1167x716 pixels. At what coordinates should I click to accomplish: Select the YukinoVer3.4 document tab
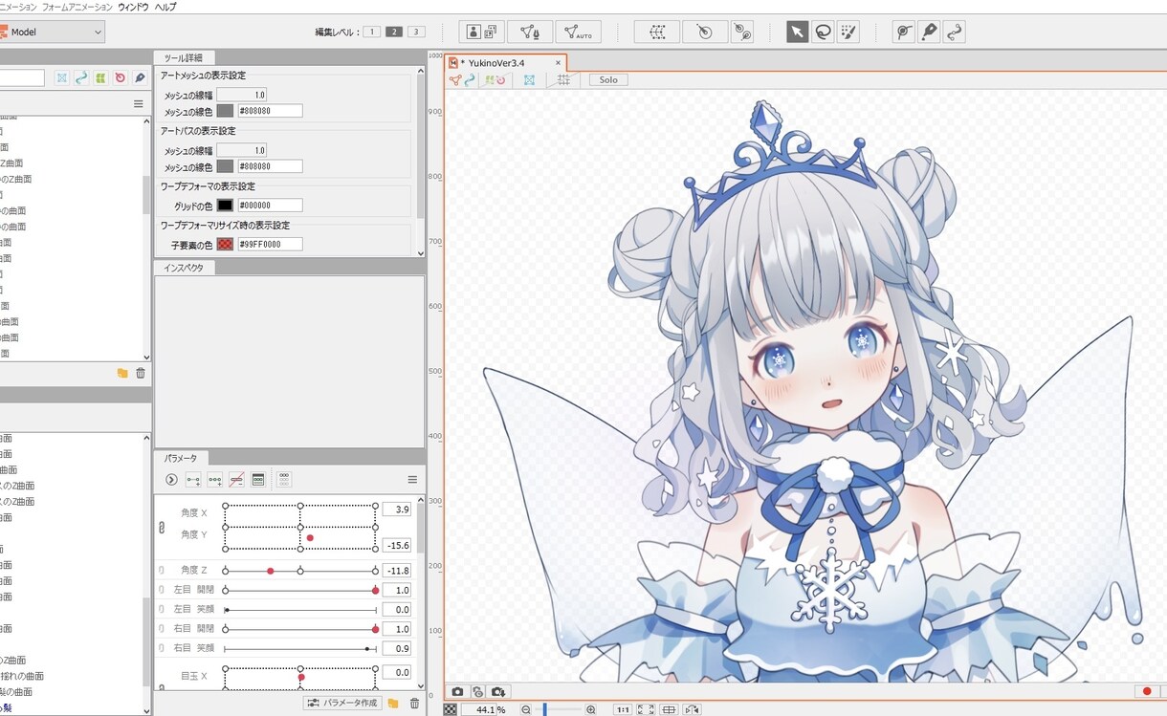[x=506, y=62]
